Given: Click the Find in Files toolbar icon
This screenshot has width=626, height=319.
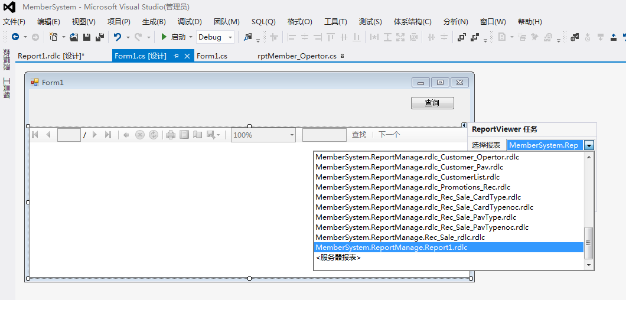Looking at the screenshot, I should pyautogui.click(x=248, y=37).
